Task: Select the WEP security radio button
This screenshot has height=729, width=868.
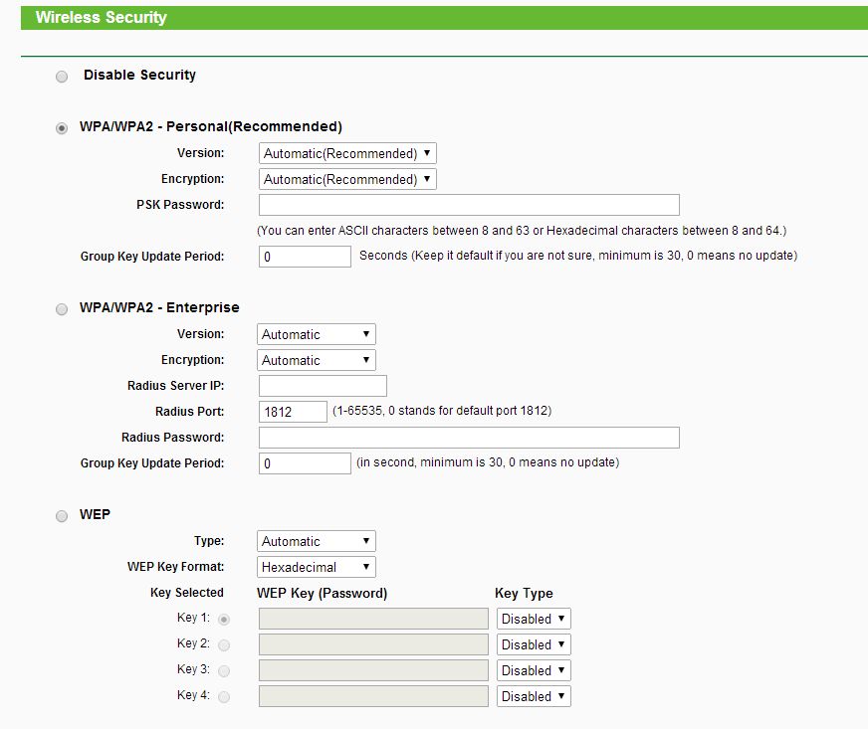Action: click(x=62, y=516)
